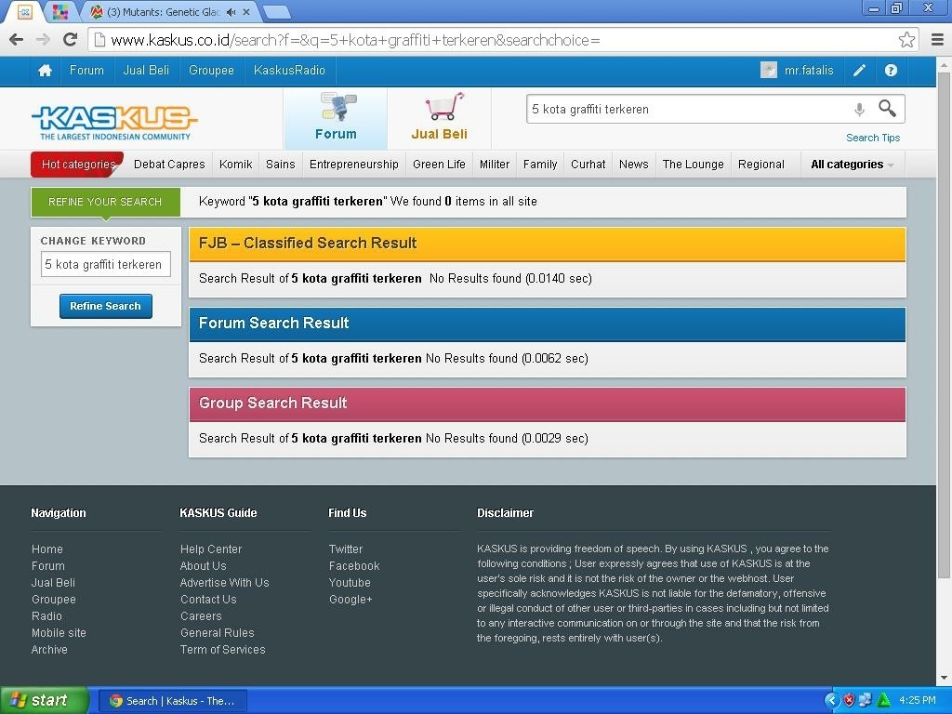Viewport: 952px width, 714px height.
Task: Bookmark page with the star icon
Action: point(906,39)
